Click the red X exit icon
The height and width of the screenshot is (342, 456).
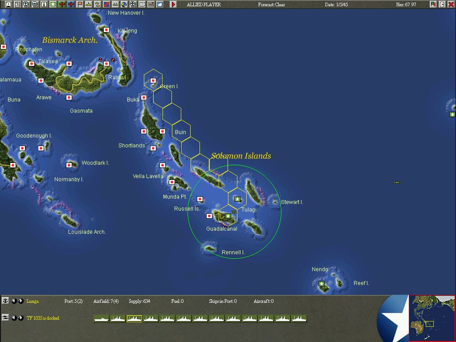[x=451, y=4]
